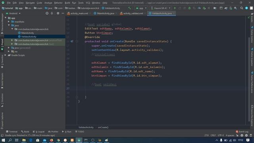Open the app run configuration dropdown
The width and height of the screenshot is (254, 143).
[x=141, y=8]
